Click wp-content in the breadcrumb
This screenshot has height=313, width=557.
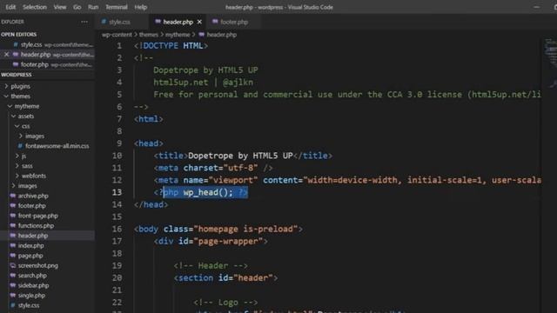pyautogui.click(x=117, y=35)
